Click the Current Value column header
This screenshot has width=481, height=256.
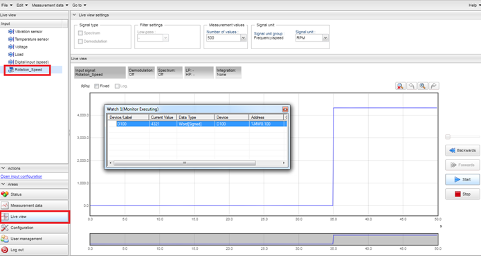pos(163,118)
